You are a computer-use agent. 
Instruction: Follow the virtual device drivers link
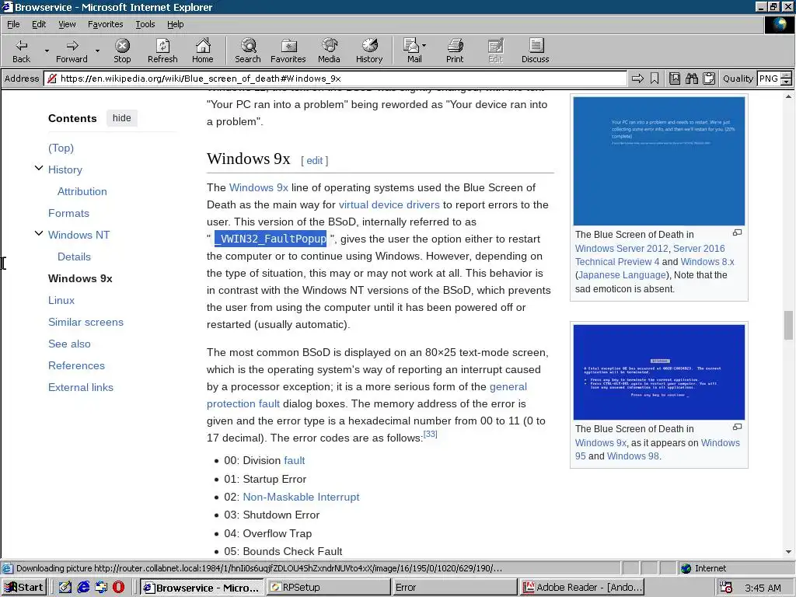coord(389,204)
